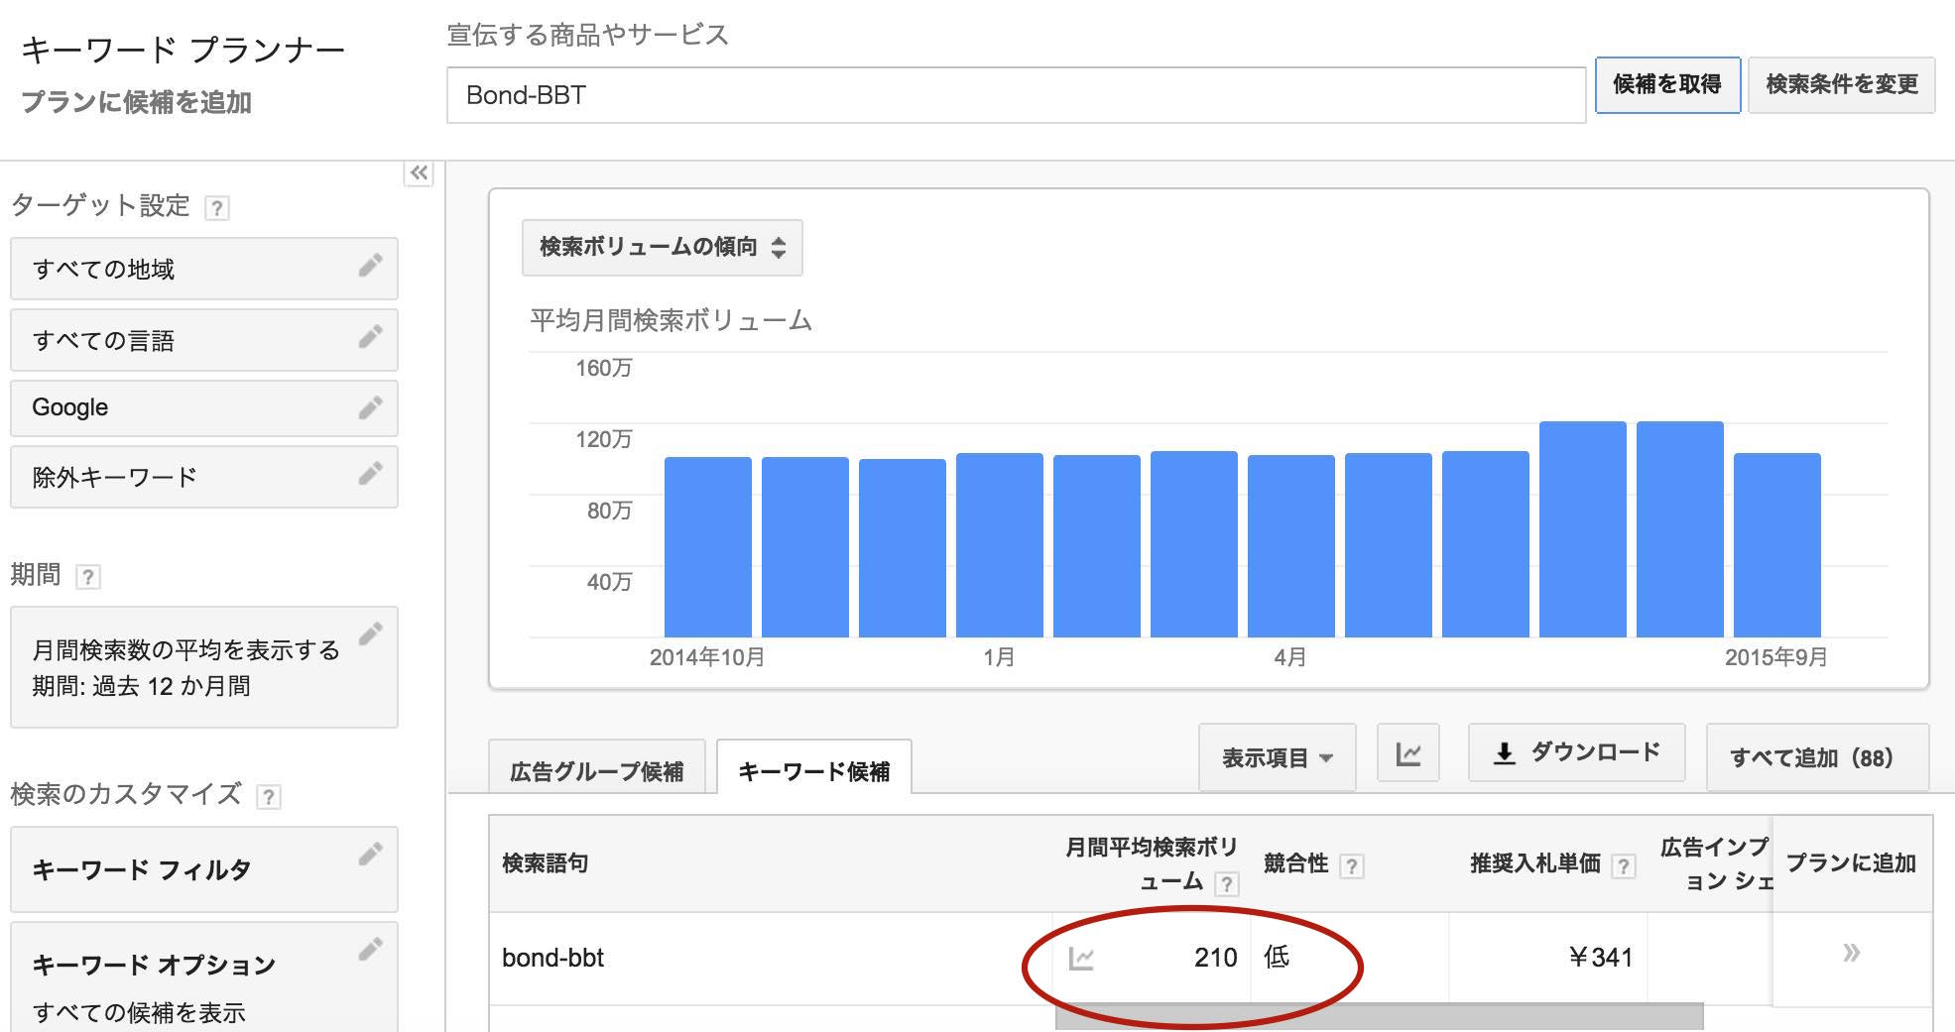Edit キーワード オプション pencil icon
Viewport: 1955px width, 1032px height.
370,950
